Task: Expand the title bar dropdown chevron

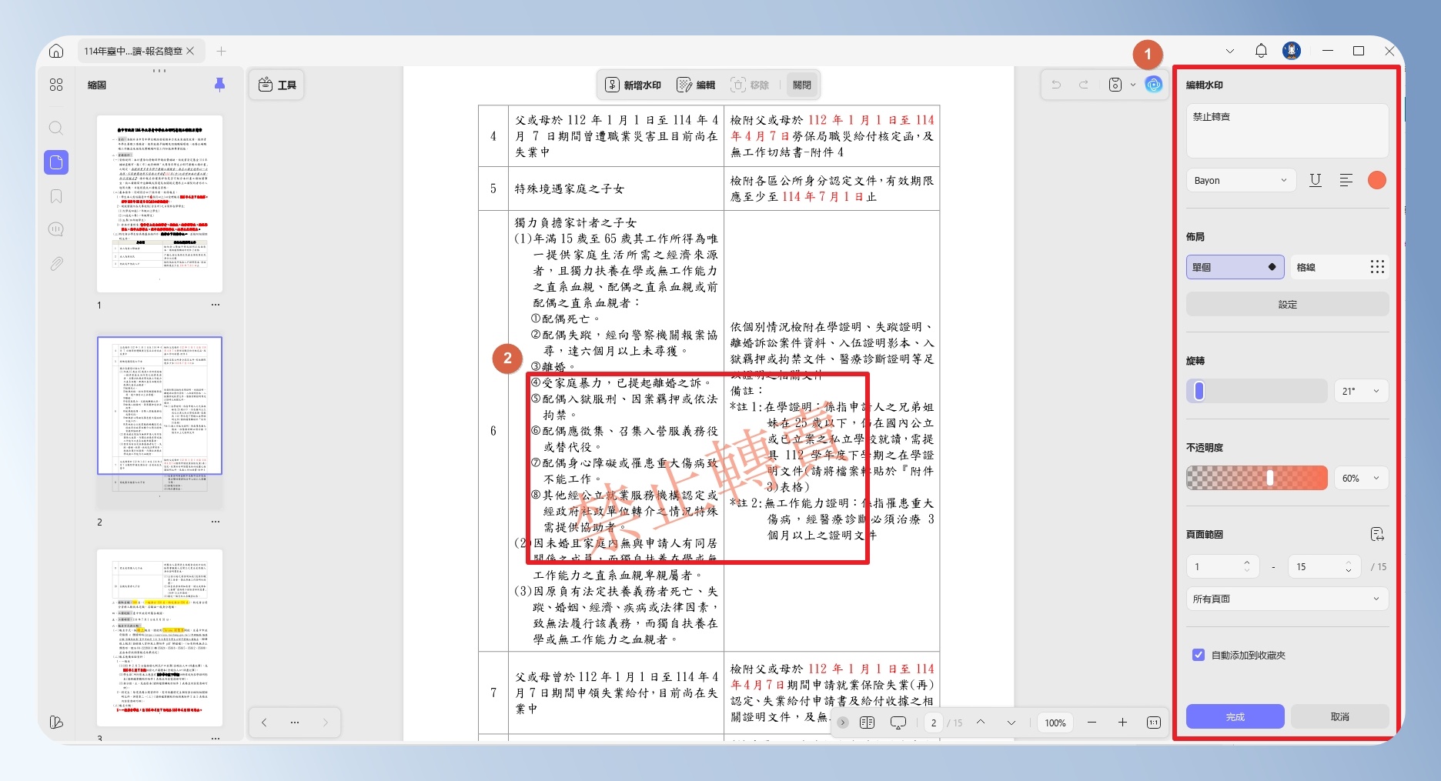Action: click(x=1230, y=51)
